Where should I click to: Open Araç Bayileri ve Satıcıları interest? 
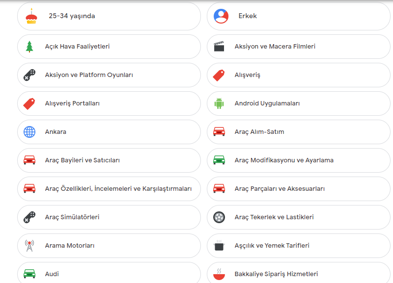pyautogui.click(x=109, y=160)
